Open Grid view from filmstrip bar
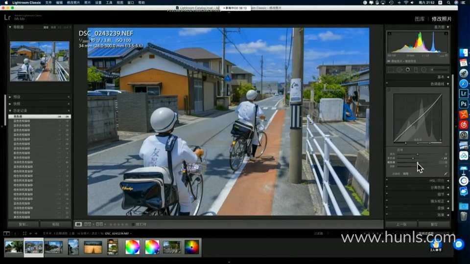The height and width of the screenshot is (264, 470). (24, 234)
